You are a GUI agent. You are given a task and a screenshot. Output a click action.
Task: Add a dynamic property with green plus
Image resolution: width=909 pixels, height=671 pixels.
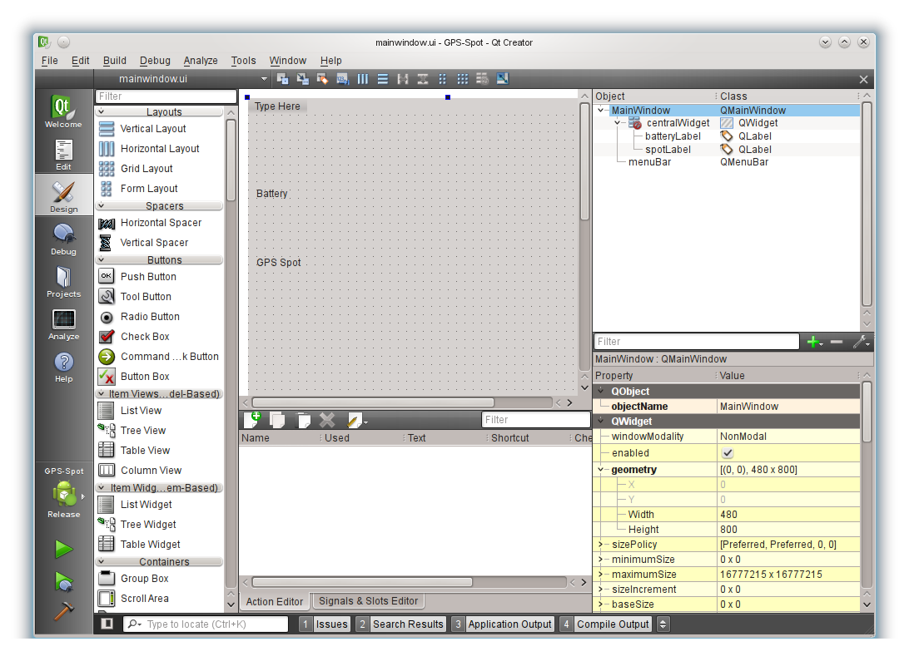814,343
